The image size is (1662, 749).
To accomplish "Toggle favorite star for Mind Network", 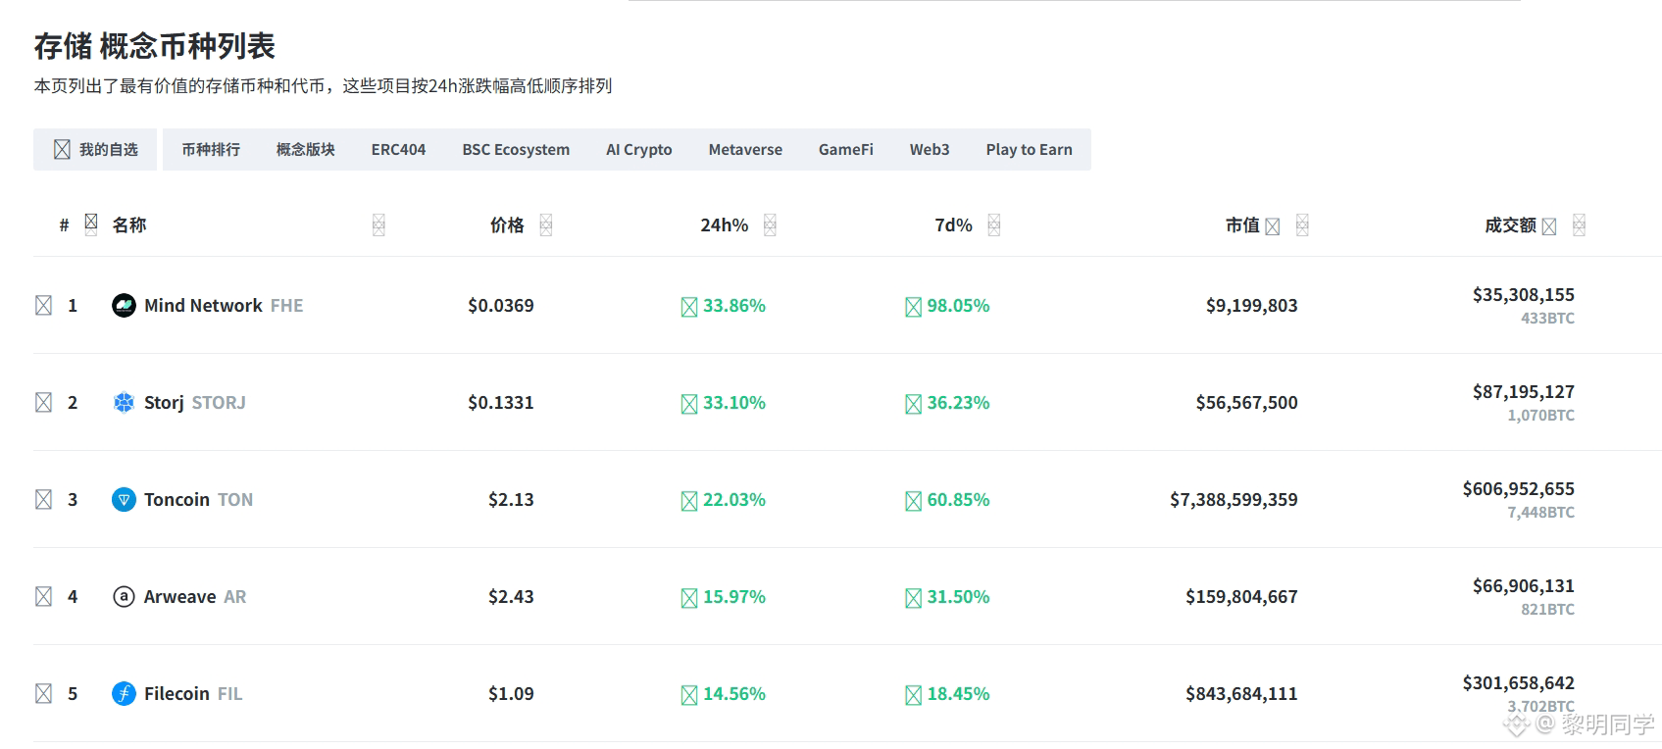I will click(x=43, y=305).
